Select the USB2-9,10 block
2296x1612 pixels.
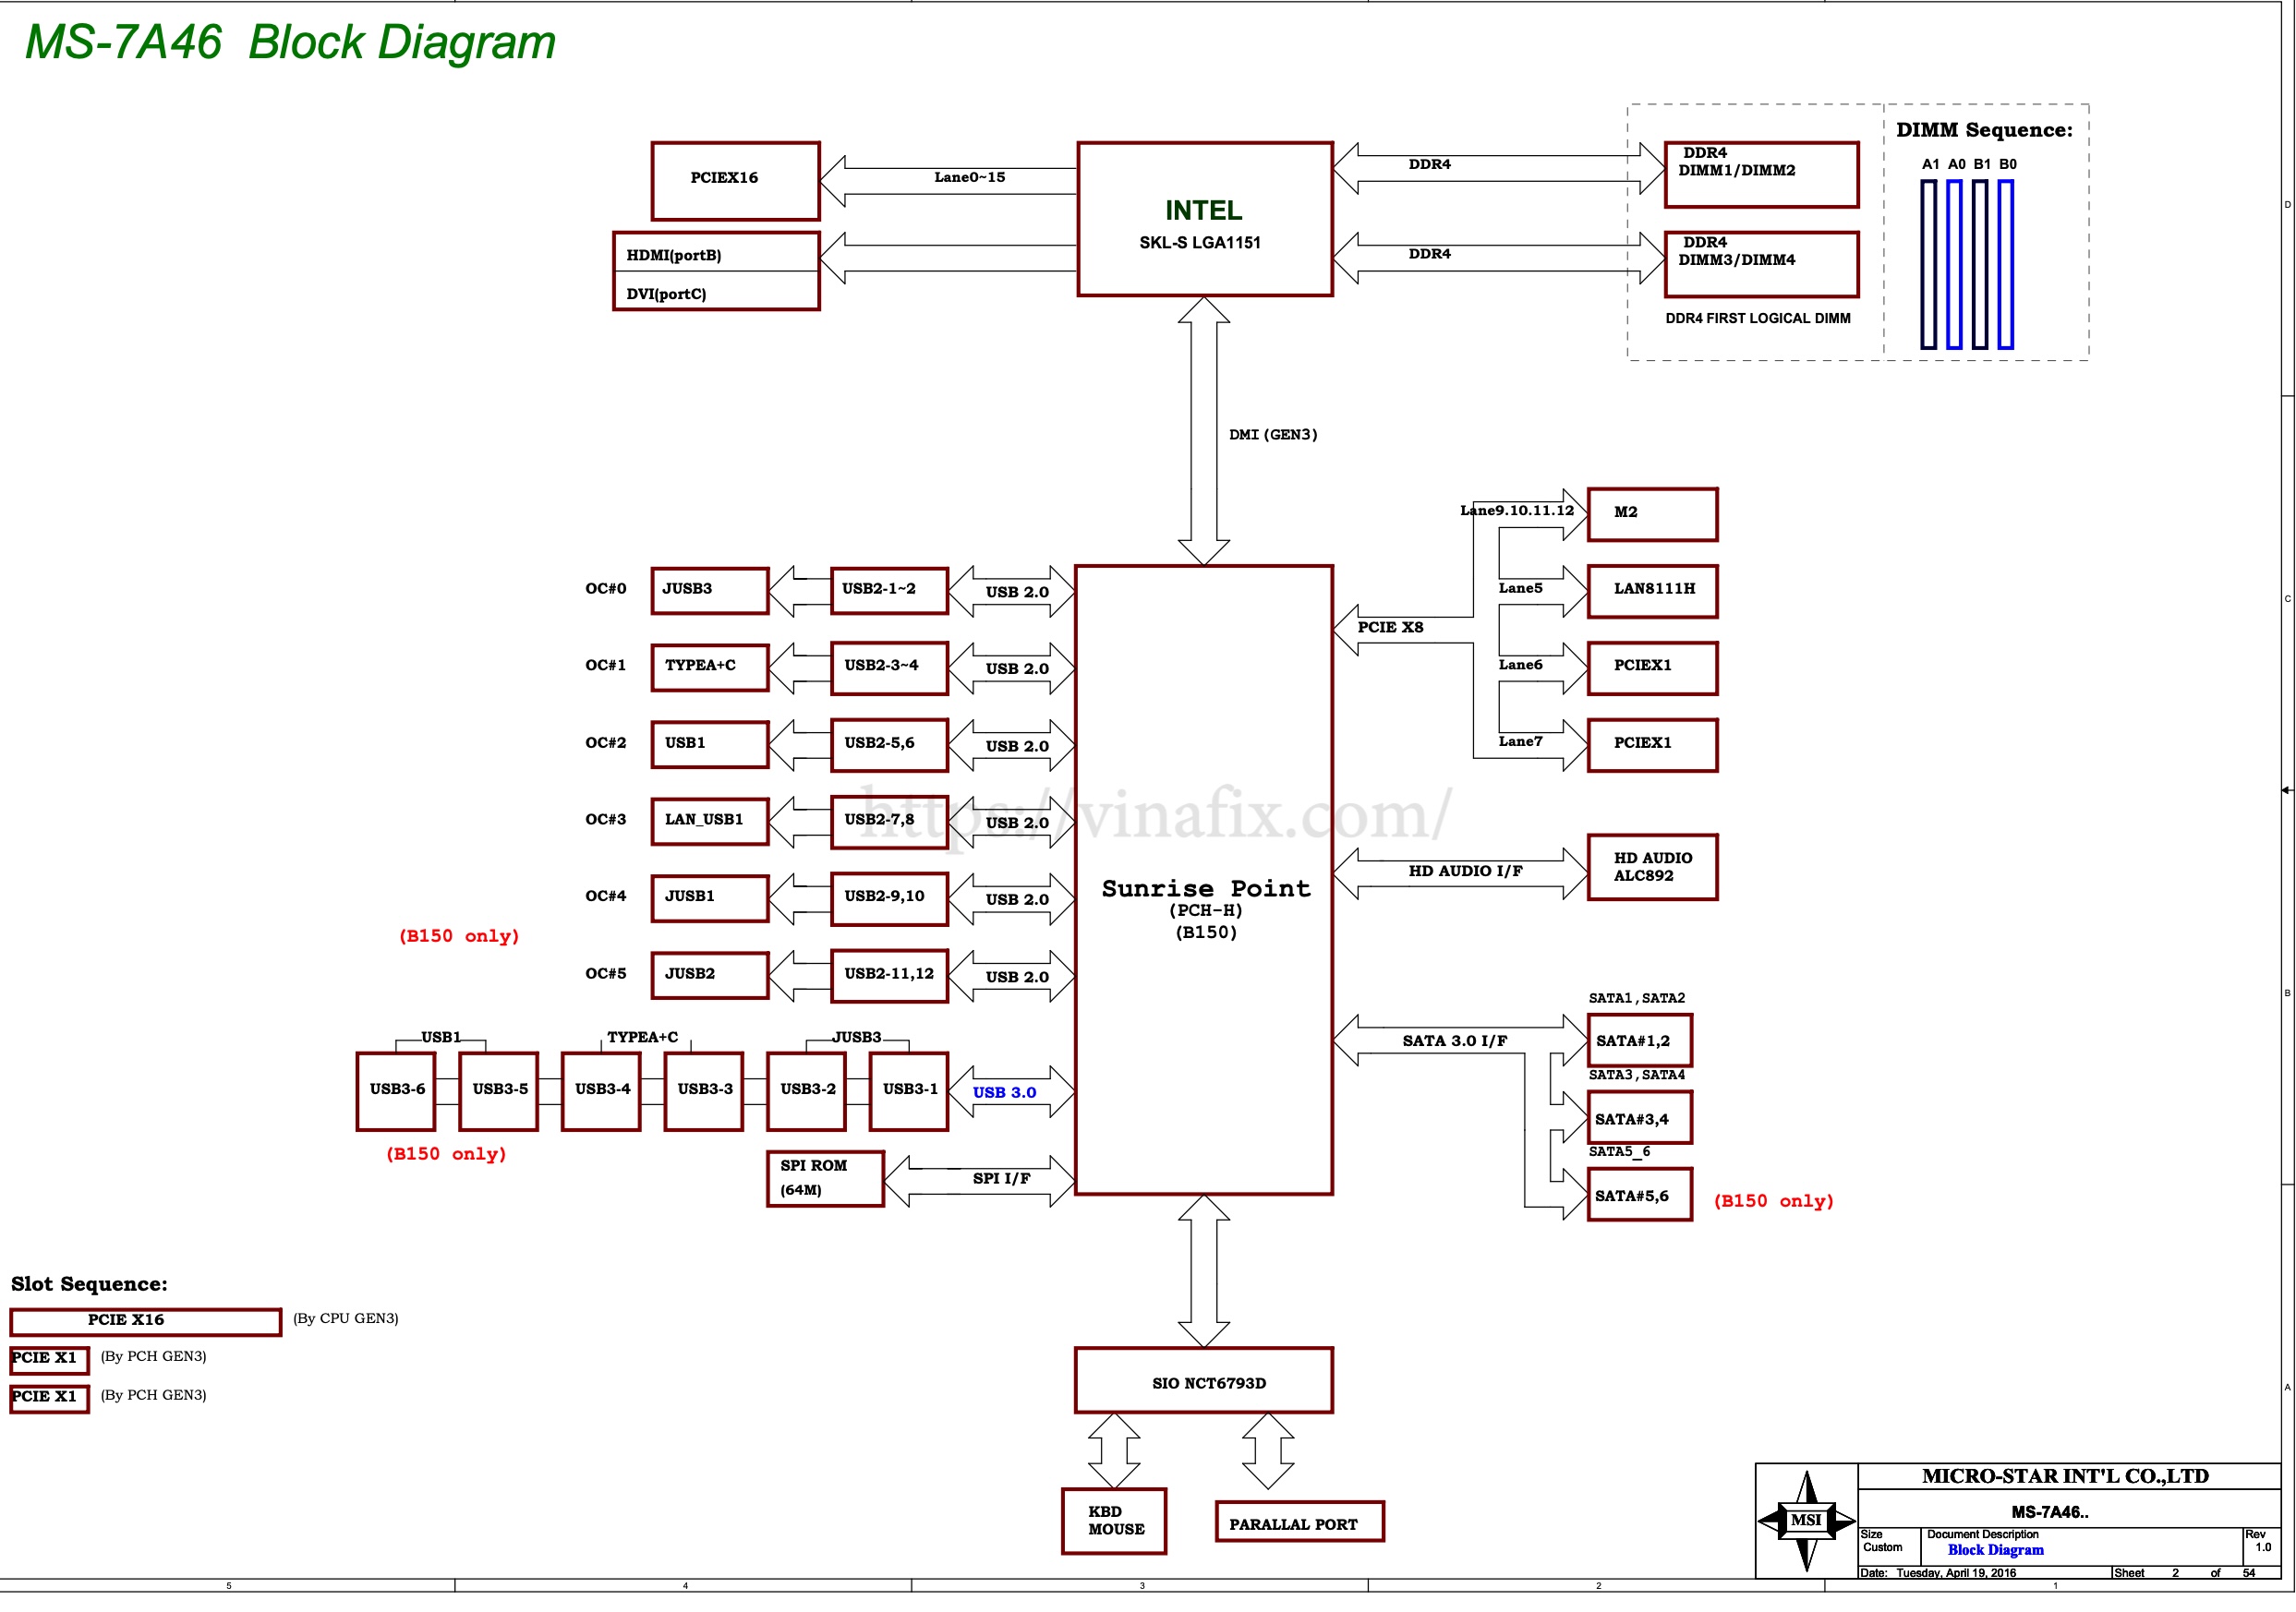click(889, 899)
